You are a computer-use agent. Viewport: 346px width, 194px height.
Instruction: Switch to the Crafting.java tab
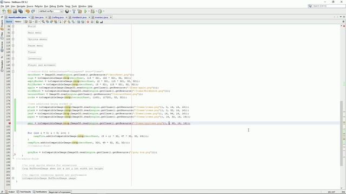point(58,17)
